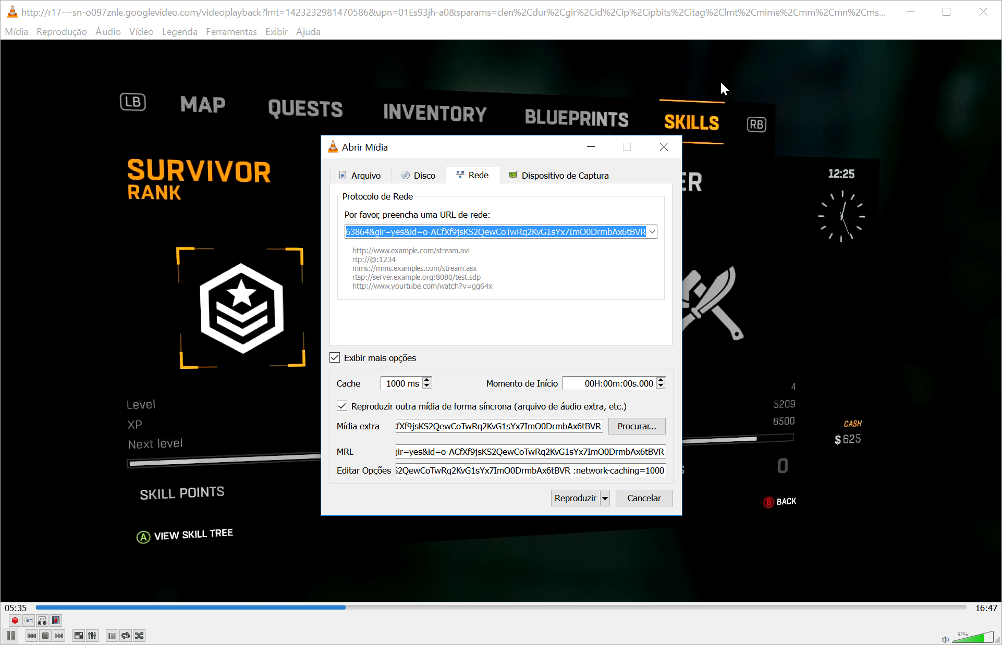Decrease Cache value with down arrow
This screenshot has height=645, width=1002.
[427, 387]
